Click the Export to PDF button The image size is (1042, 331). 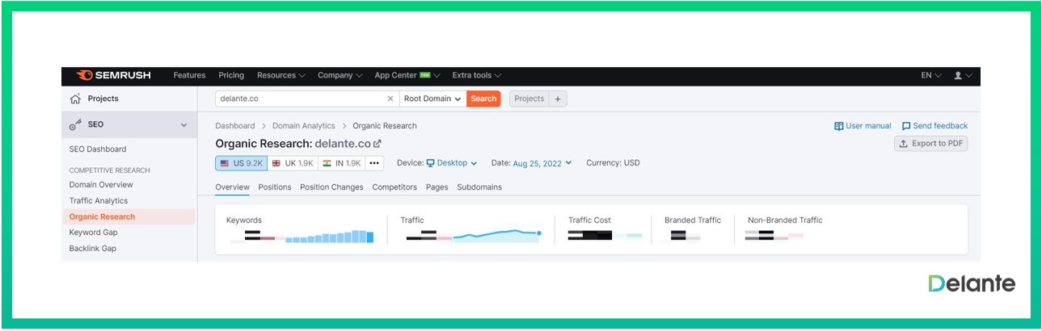tap(930, 144)
